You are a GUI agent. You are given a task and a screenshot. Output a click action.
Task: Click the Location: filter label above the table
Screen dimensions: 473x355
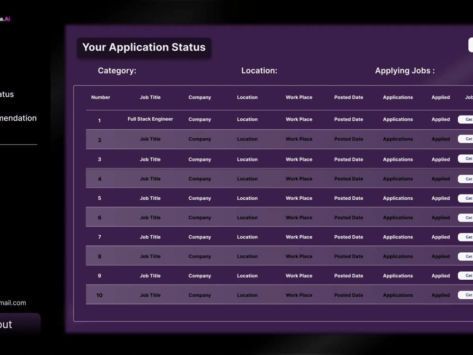pos(259,71)
